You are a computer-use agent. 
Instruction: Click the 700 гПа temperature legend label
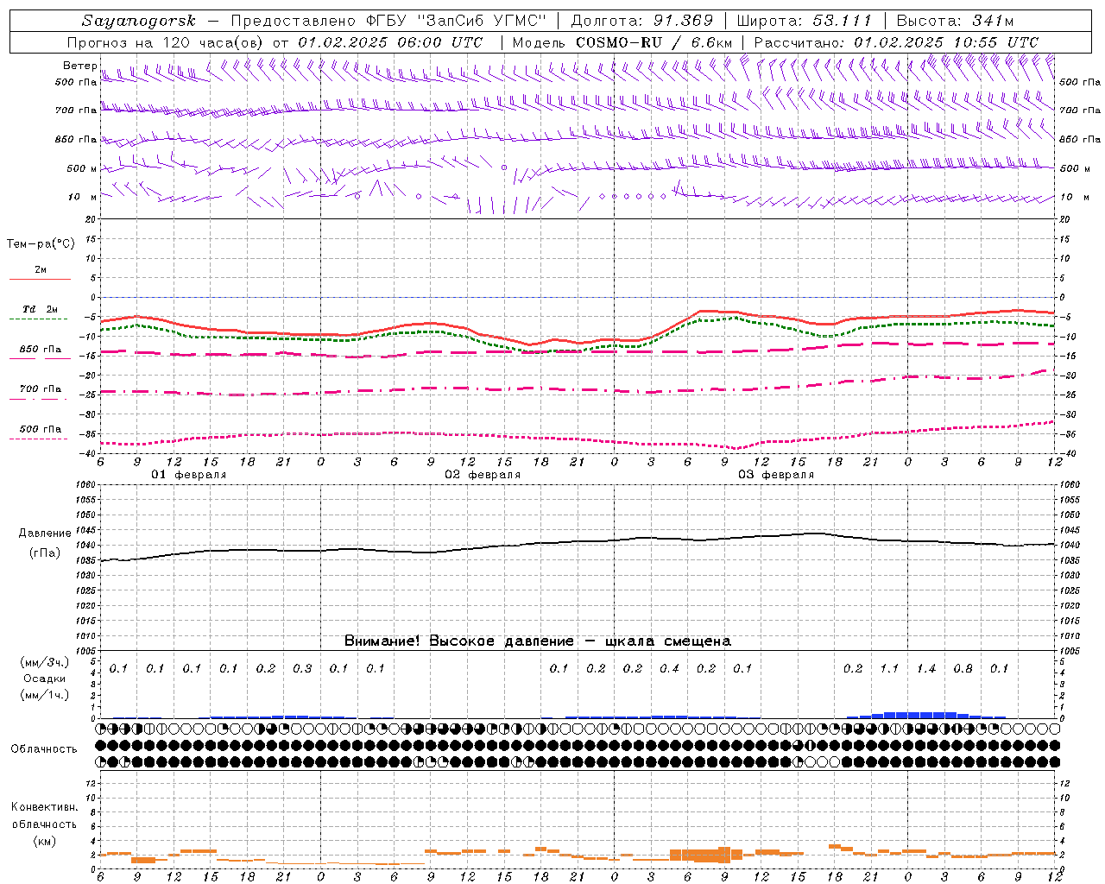click(x=41, y=389)
